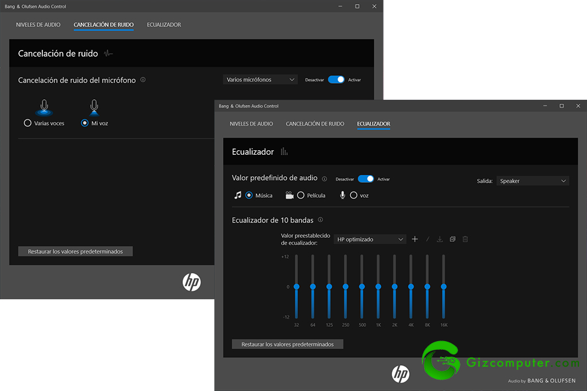The image size is (587, 391).
Task: Minimize the equalizer window
Action: (545, 106)
